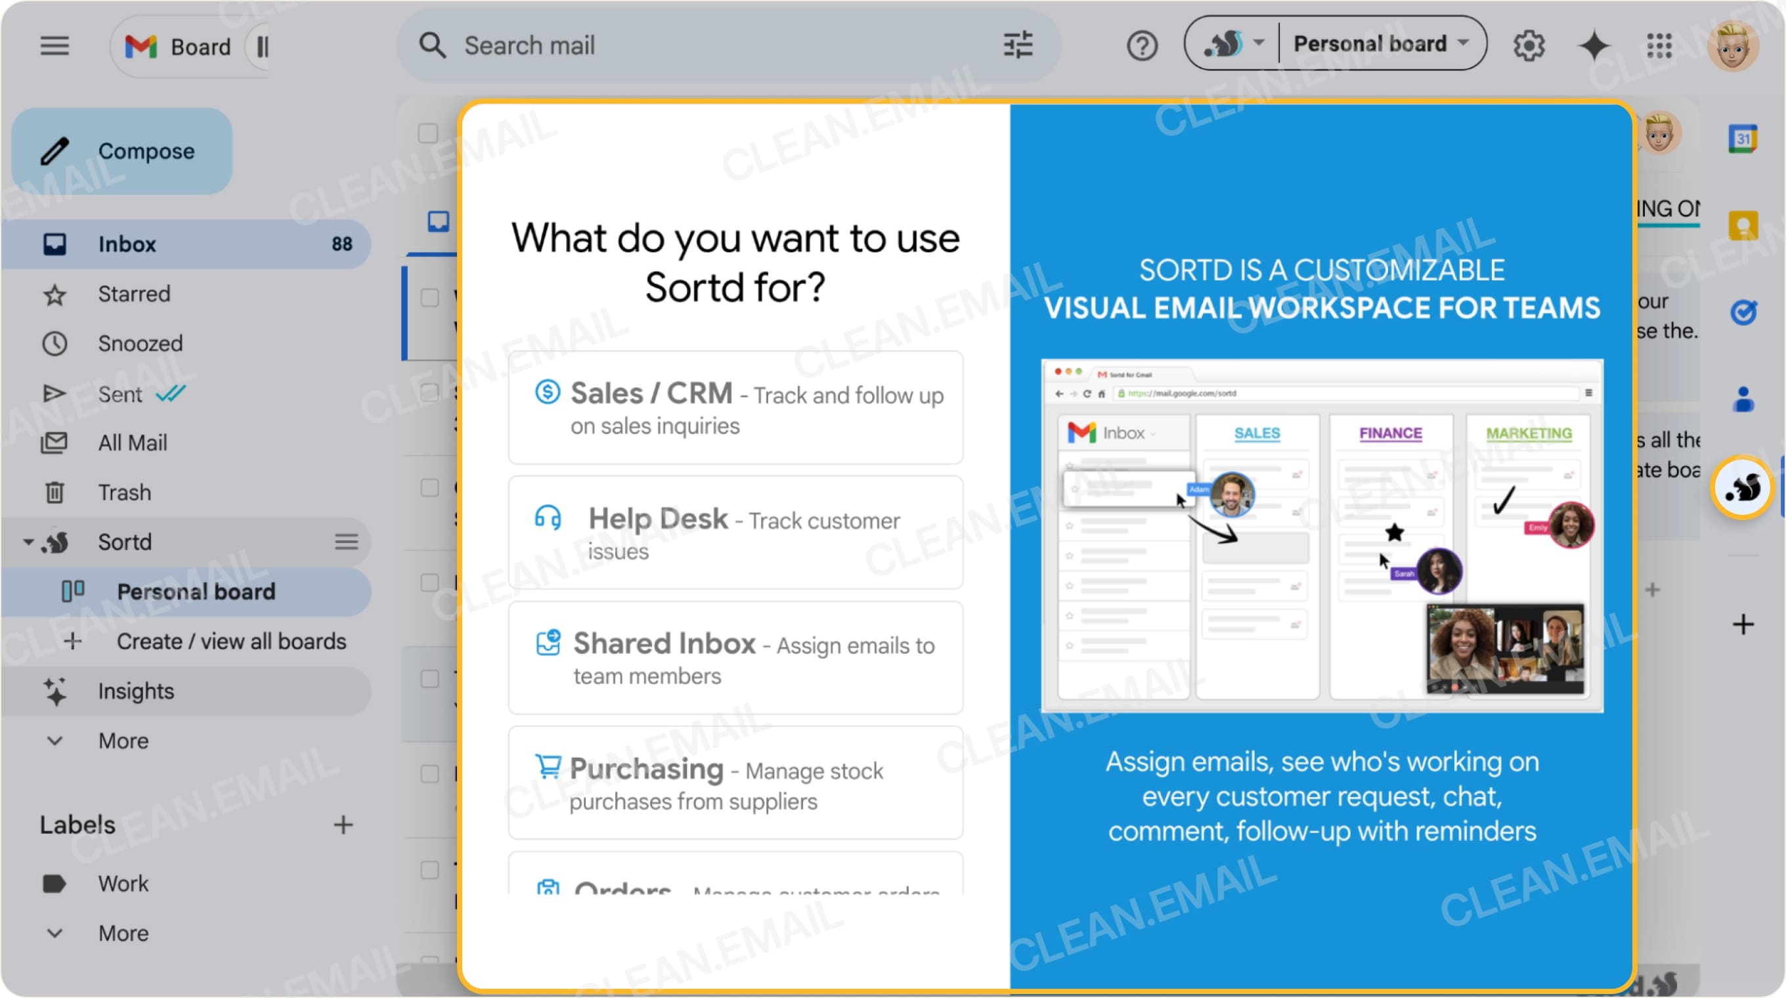The height and width of the screenshot is (998, 1786).
Task: Open search filter options slider icon
Action: coord(1018,45)
